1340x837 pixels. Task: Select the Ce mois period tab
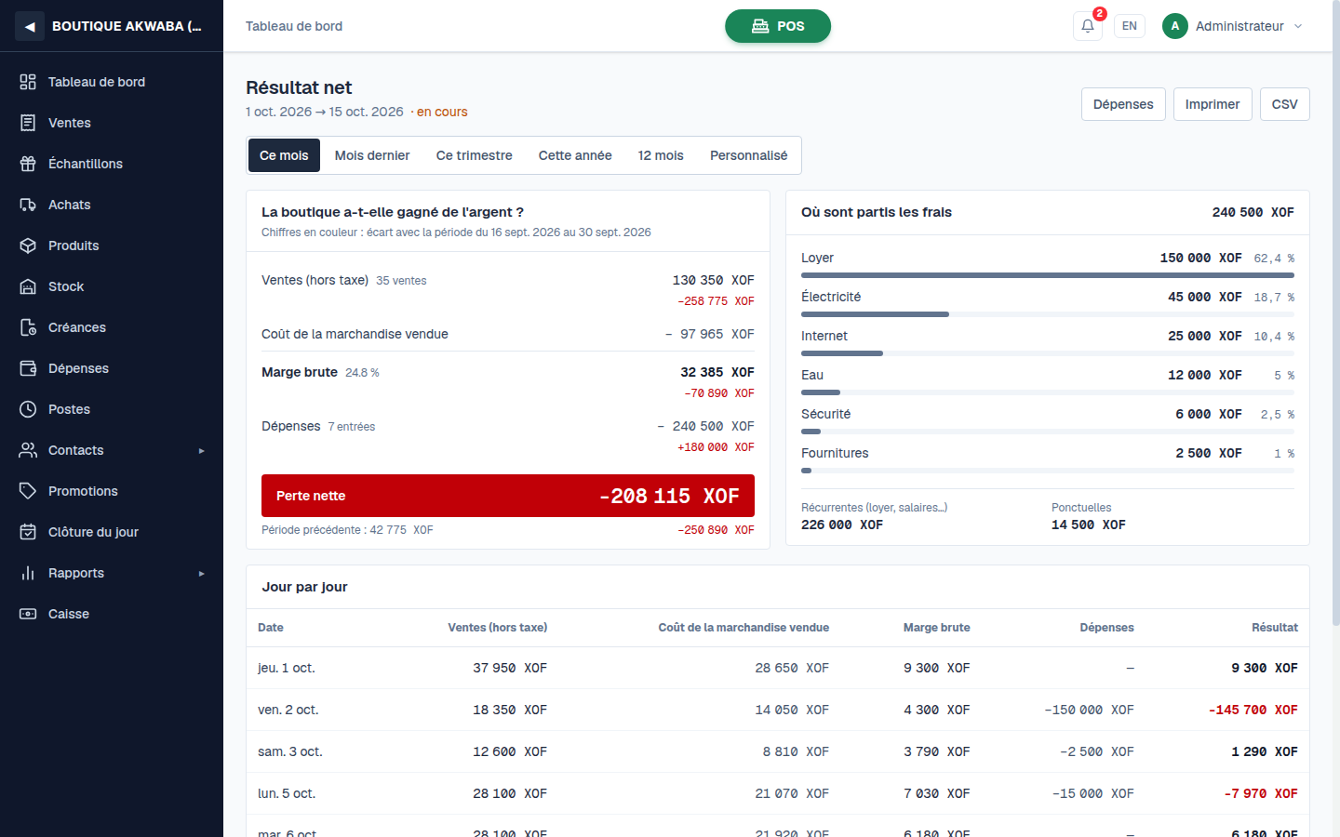pyautogui.click(x=284, y=155)
